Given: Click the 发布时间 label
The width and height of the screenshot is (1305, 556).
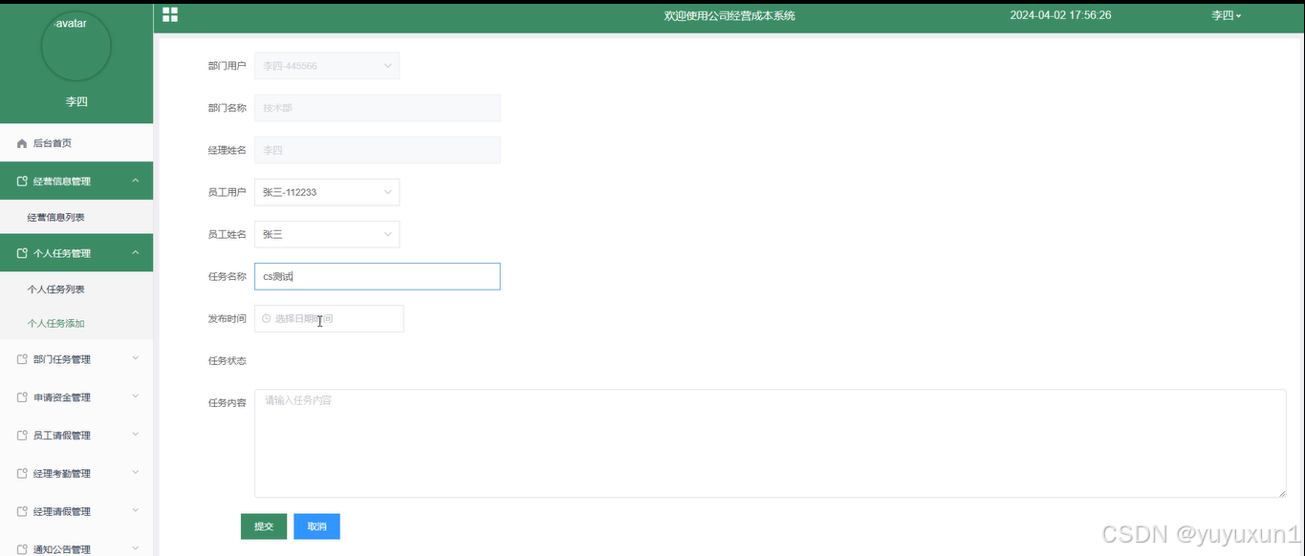Looking at the screenshot, I should coord(228,319).
